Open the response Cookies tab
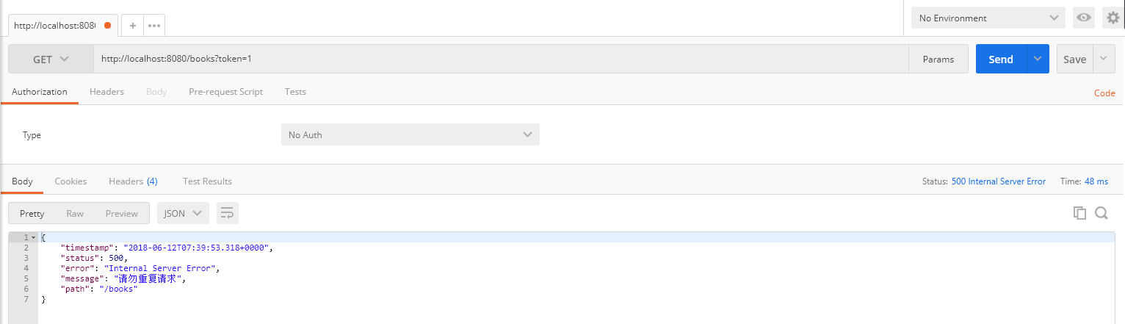The image size is (1125, 324). (x=70, y=181)
